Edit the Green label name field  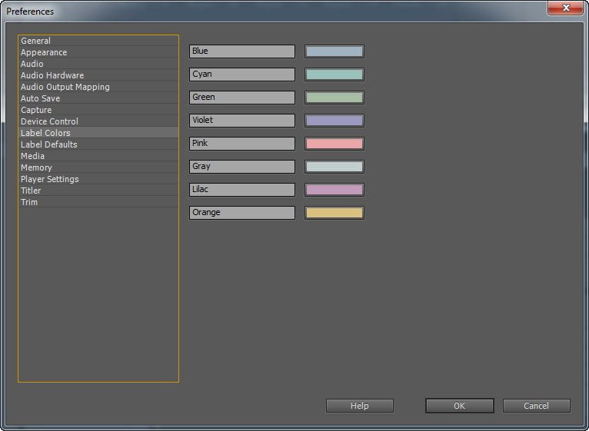(242, 98)
